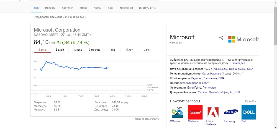Expand Инструменты search tools
Viewport: 277px width, 129px height.
coord(147,8)
